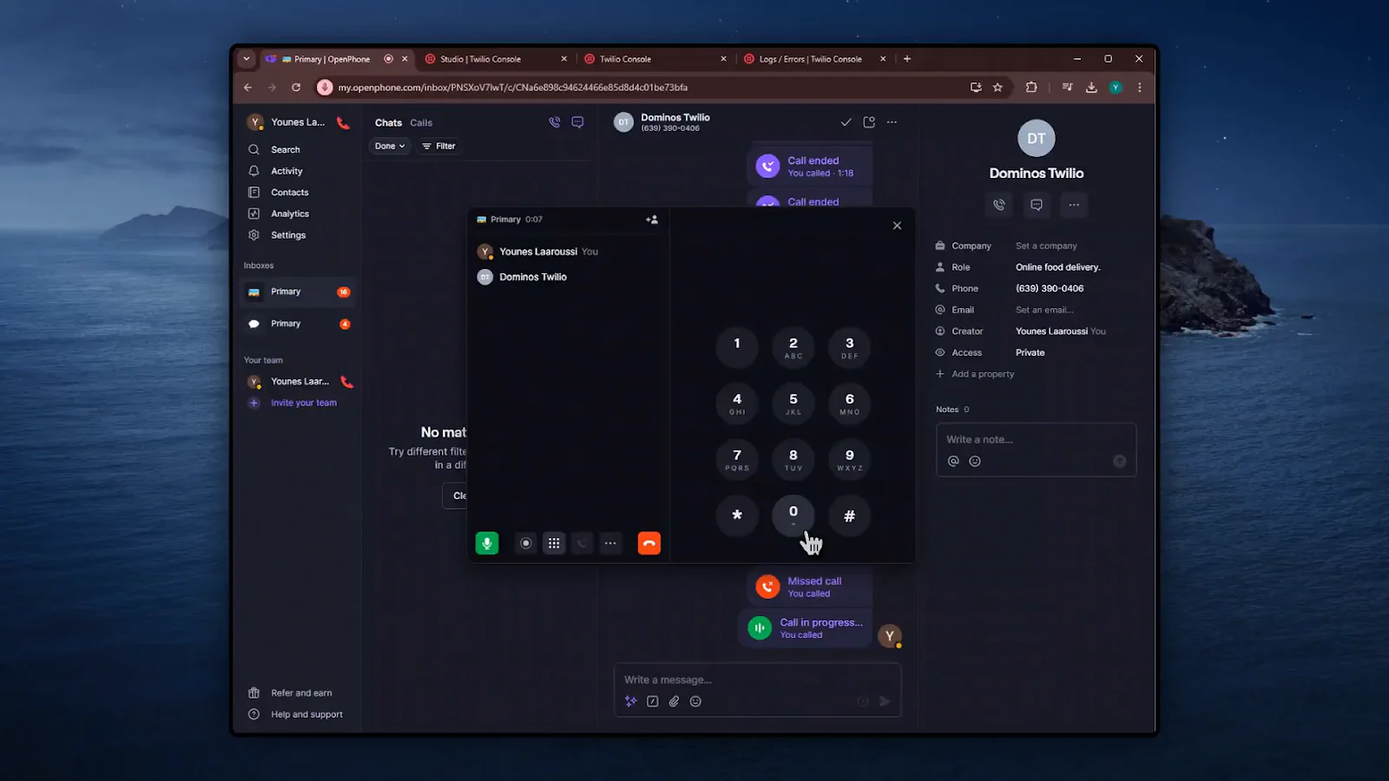The width and height of the screenshot is (1389, 781).
Task: Switch to Chats tab
Action: (x=388, y=123)
